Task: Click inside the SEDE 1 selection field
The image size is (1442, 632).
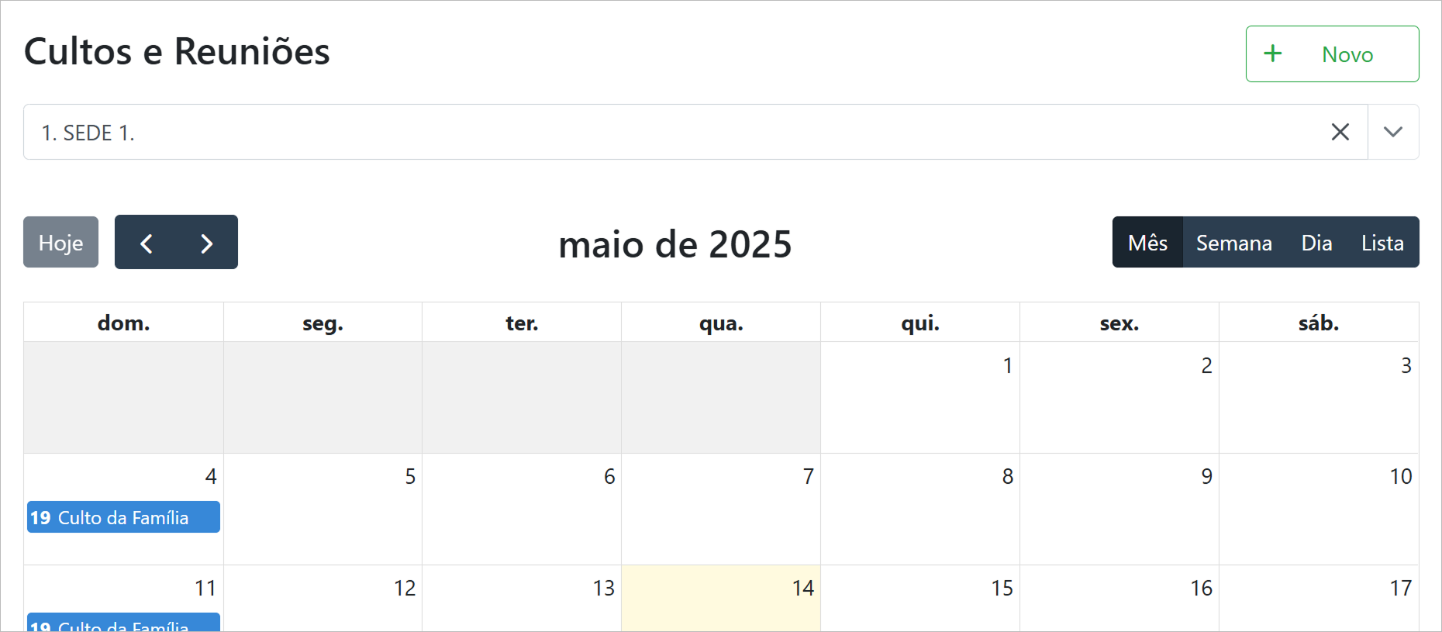Action: [620, 133]
